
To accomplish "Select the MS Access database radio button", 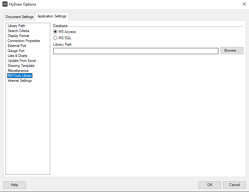I will (55, 32).
